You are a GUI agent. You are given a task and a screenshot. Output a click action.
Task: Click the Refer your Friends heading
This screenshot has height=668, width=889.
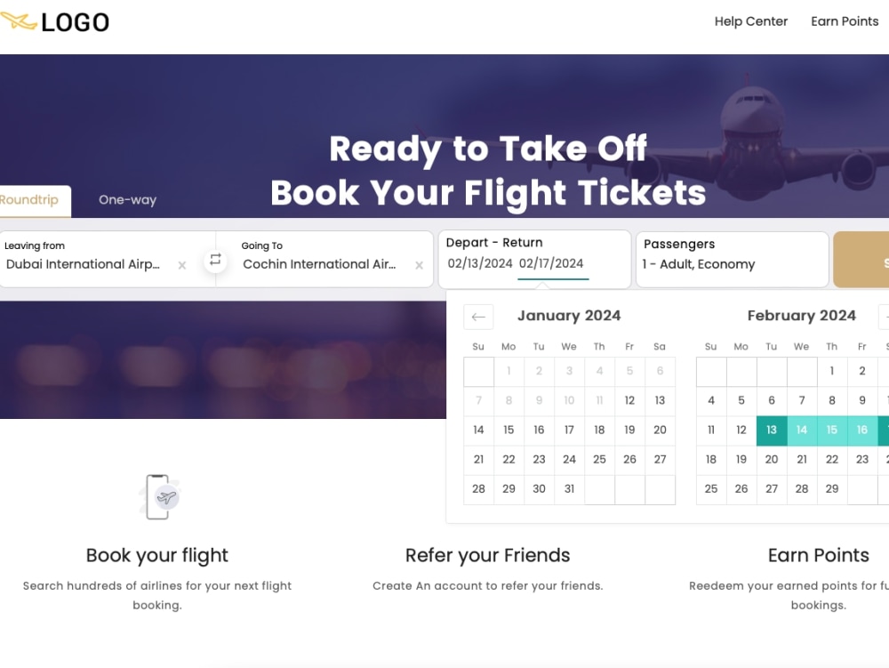pos(487,555)
